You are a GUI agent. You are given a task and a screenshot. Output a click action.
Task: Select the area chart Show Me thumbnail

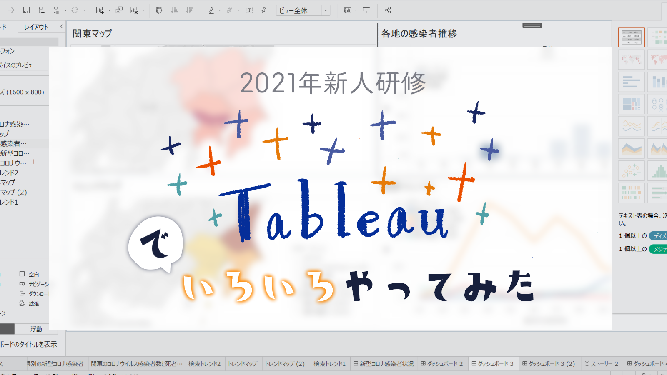632,148
